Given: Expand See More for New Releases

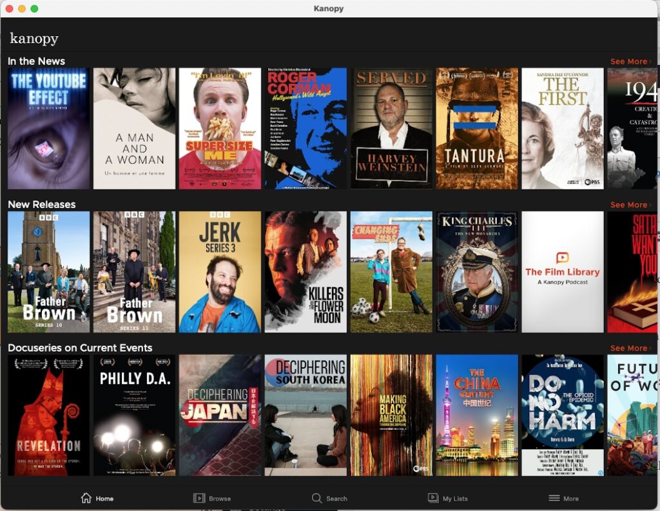Looking at the screenshot, I should tap(630, 205).
